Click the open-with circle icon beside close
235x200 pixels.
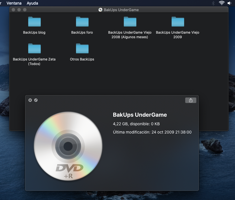tap(36, 100)
